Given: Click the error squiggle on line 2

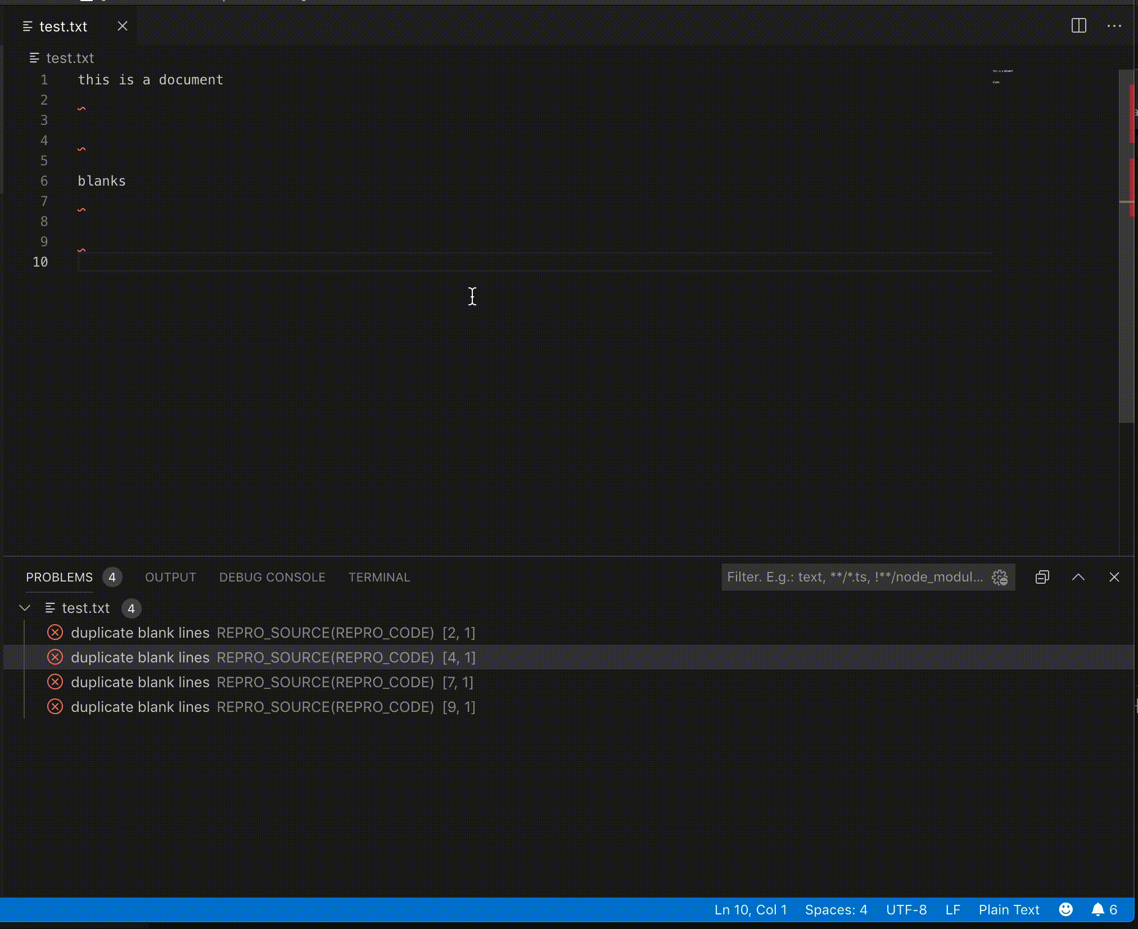Looking at the screenshot, I should (82, 109).
